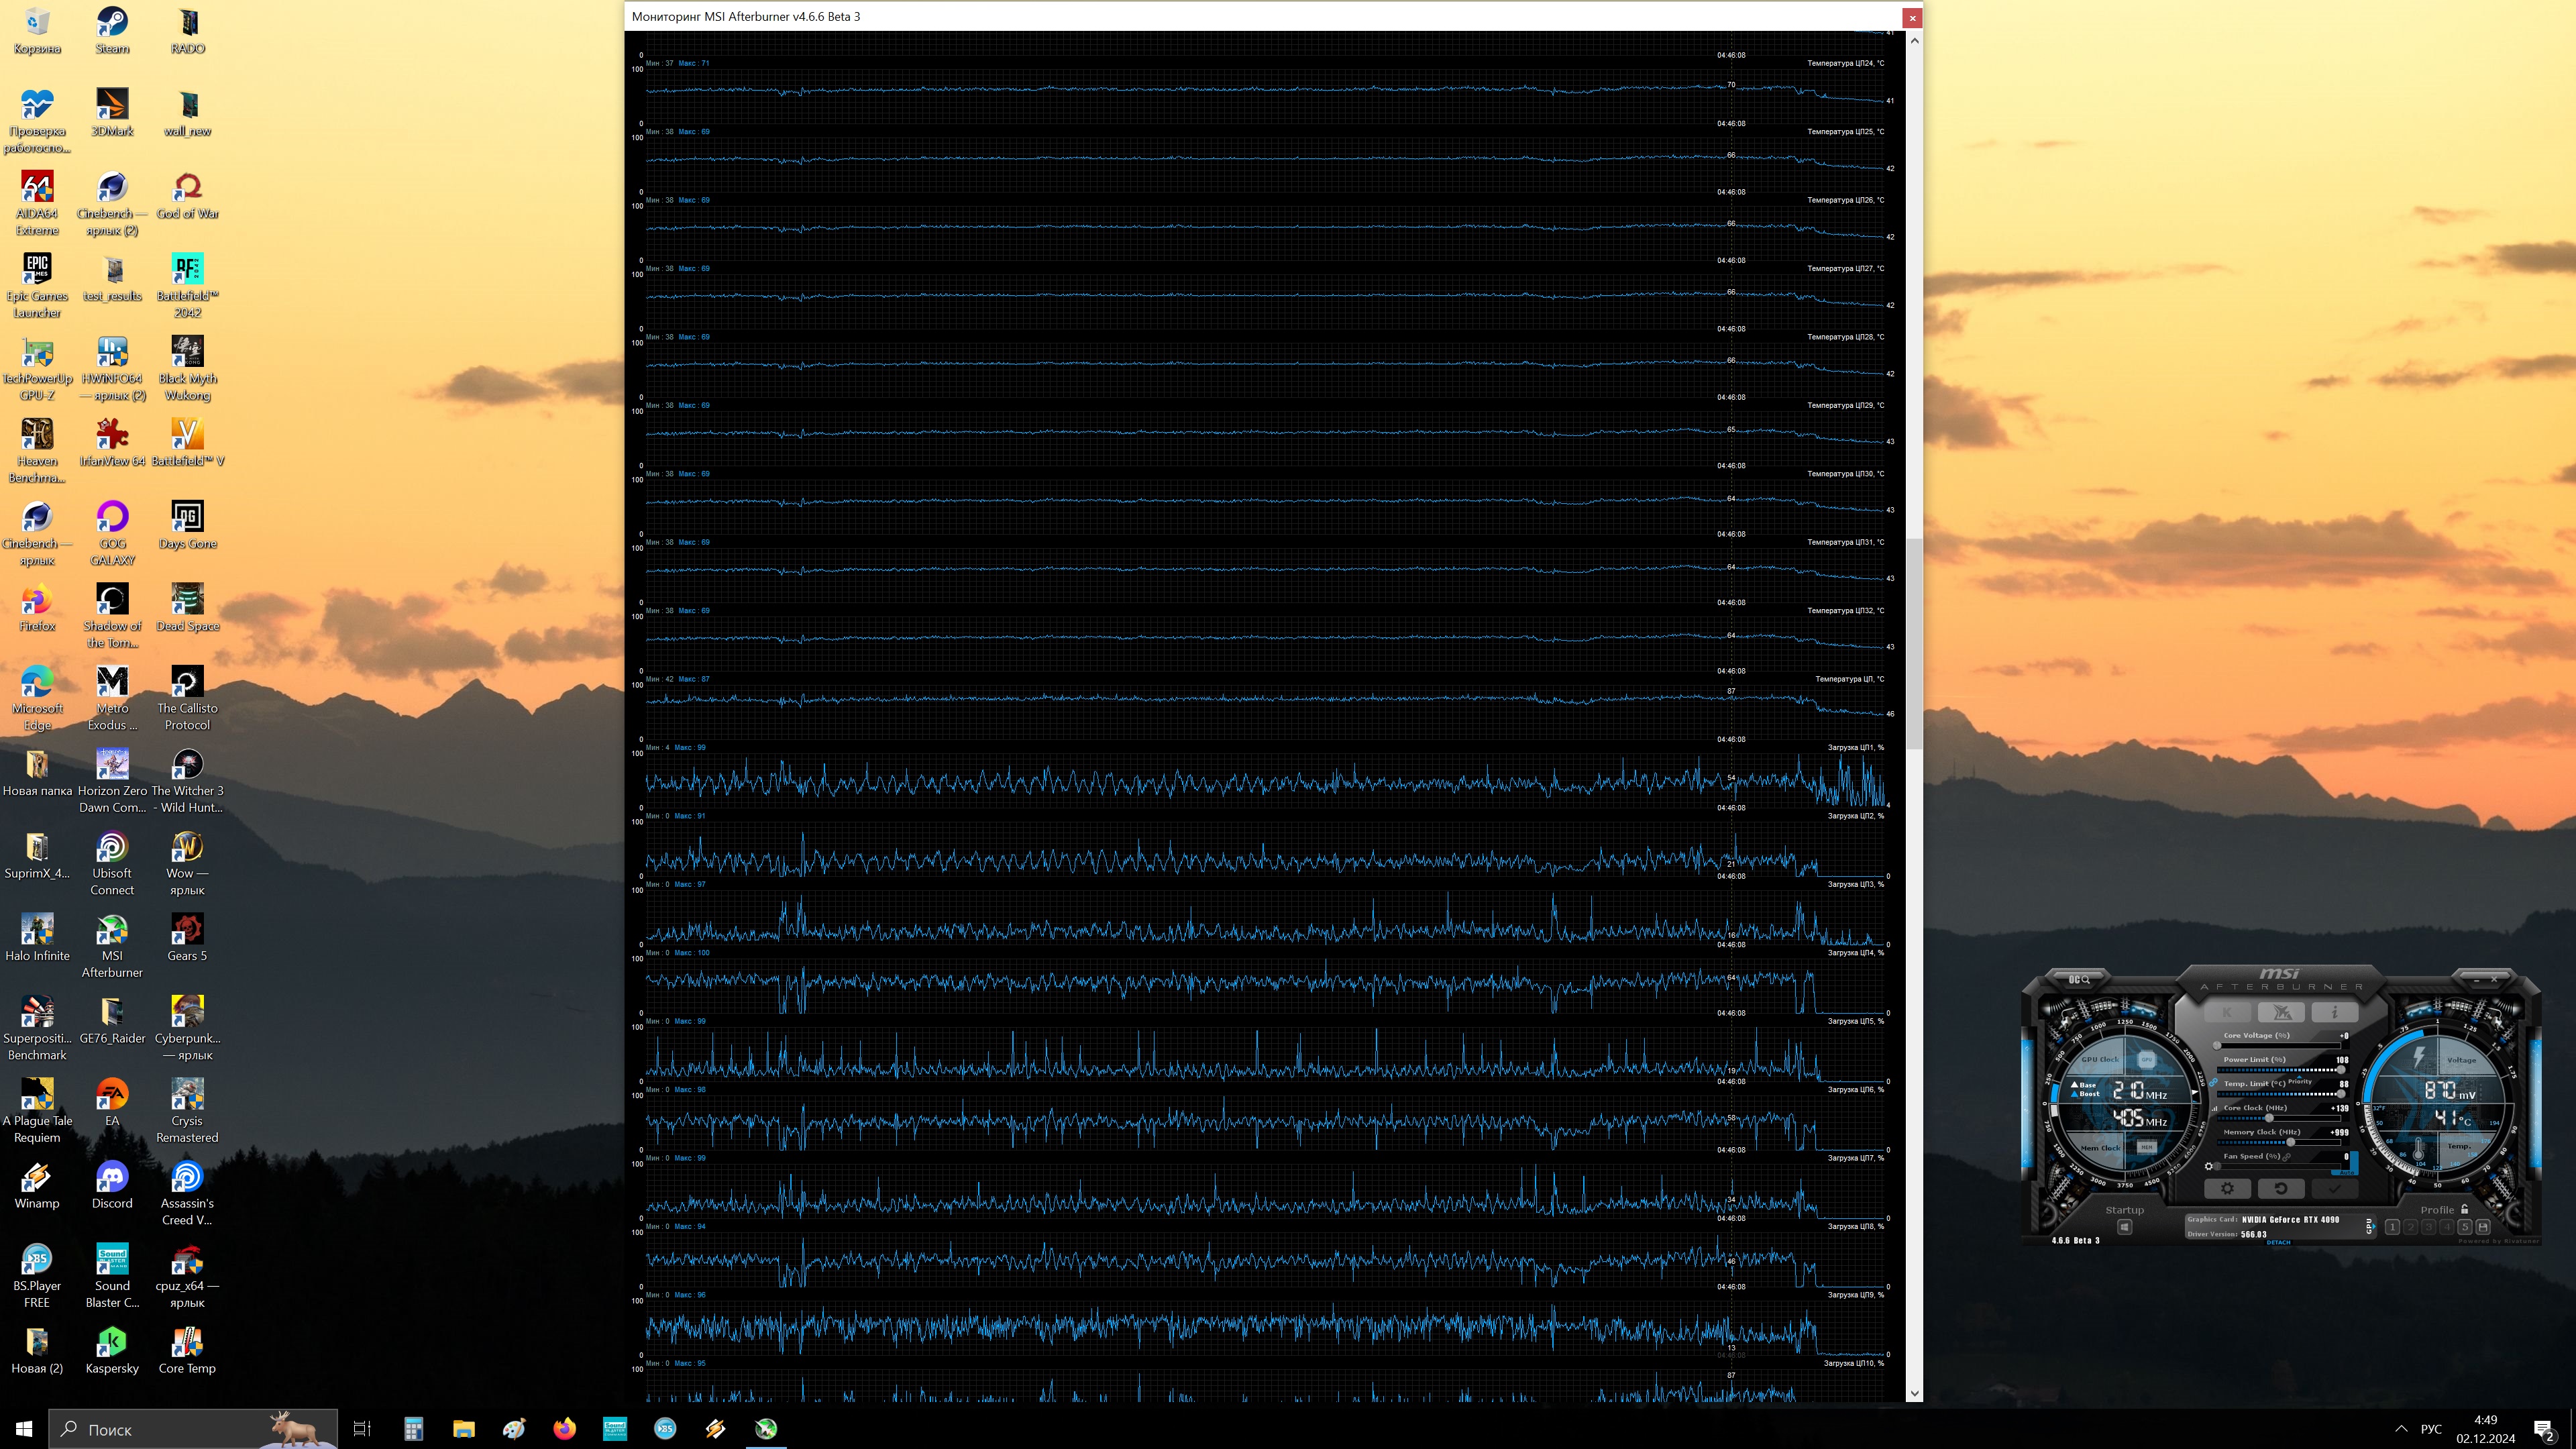This screenshot has height=1449, width=2576.
Task: Select profile slot 5
Action: click(2465, 1227)
